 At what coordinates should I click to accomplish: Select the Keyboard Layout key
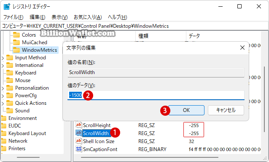[27, 133]
